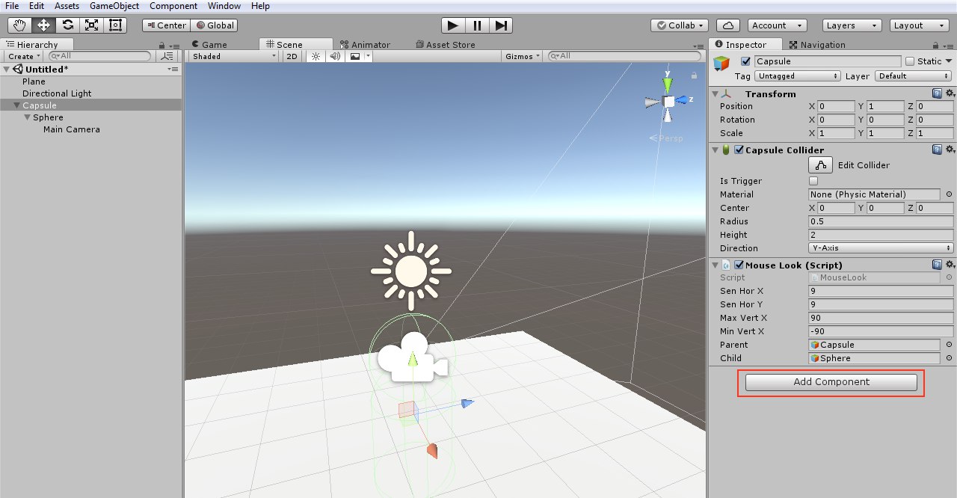Select Main Camera in the Hierarchy
Image resolution: width=957 pixels, height=498 pixels.
71,129
